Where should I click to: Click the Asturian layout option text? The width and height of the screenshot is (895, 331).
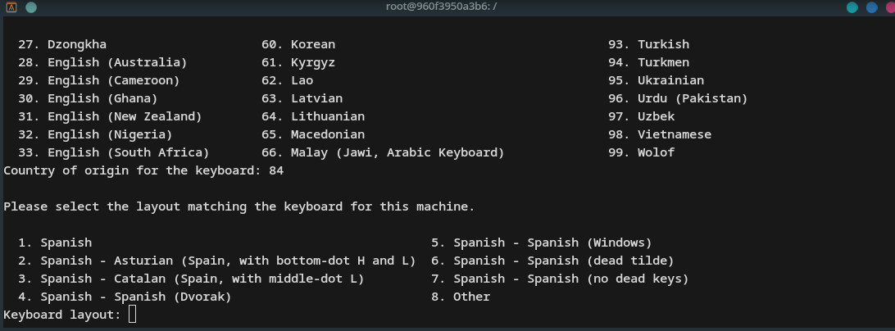(x=217, y=261)
